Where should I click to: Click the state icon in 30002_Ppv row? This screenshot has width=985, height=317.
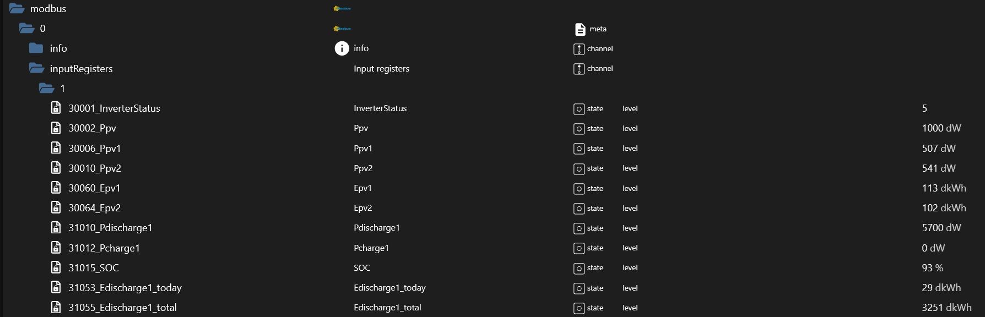tap(578, 129)
